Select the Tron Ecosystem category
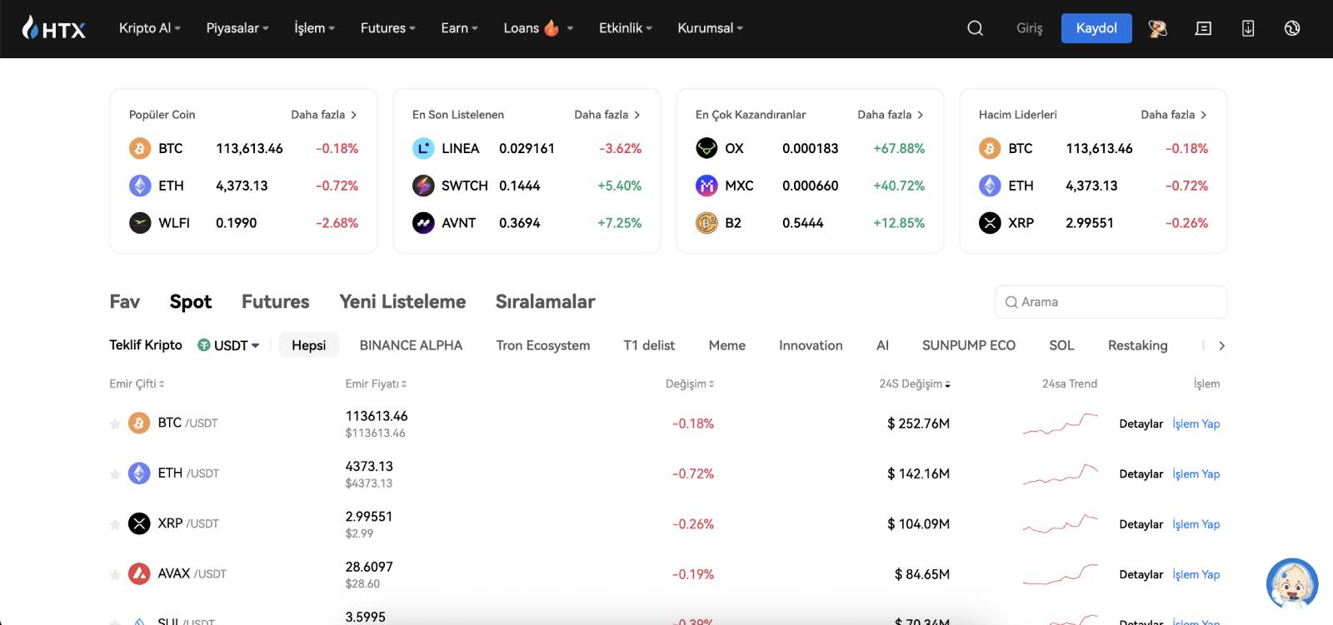The image size is (1333, 625). (543, 345)
